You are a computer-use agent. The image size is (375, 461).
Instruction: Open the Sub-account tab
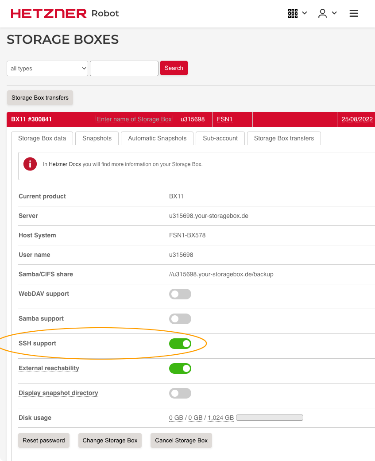(220, 138)
